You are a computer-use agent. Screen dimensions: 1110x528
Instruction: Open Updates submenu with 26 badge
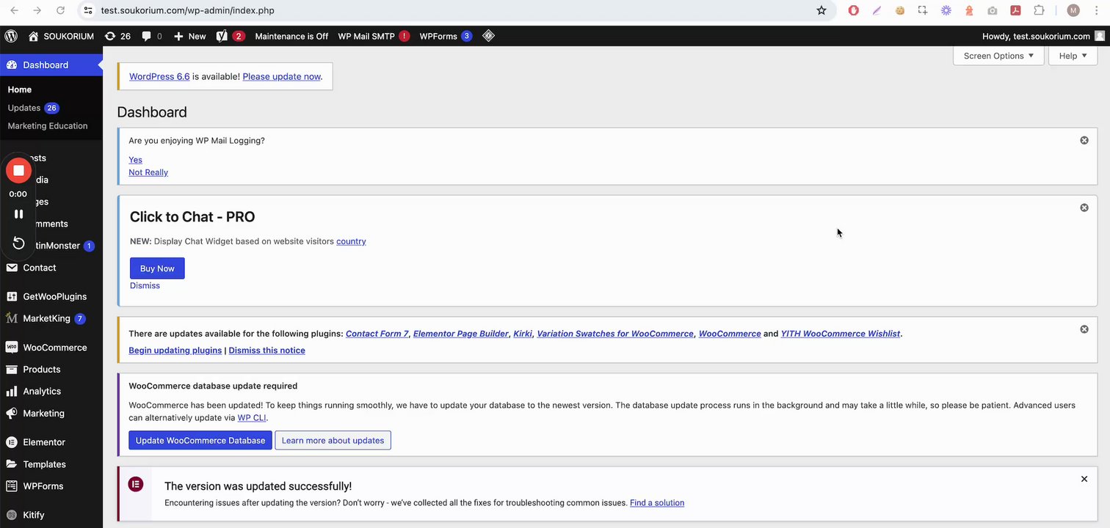[33, 108]
